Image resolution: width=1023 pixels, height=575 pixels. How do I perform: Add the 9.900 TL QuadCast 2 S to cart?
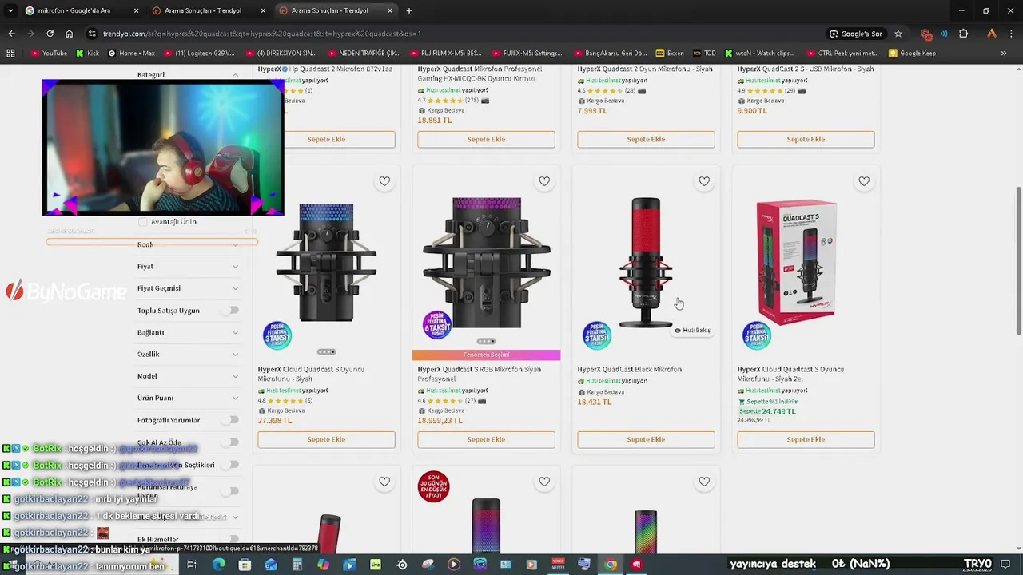[x=806, y=139]
